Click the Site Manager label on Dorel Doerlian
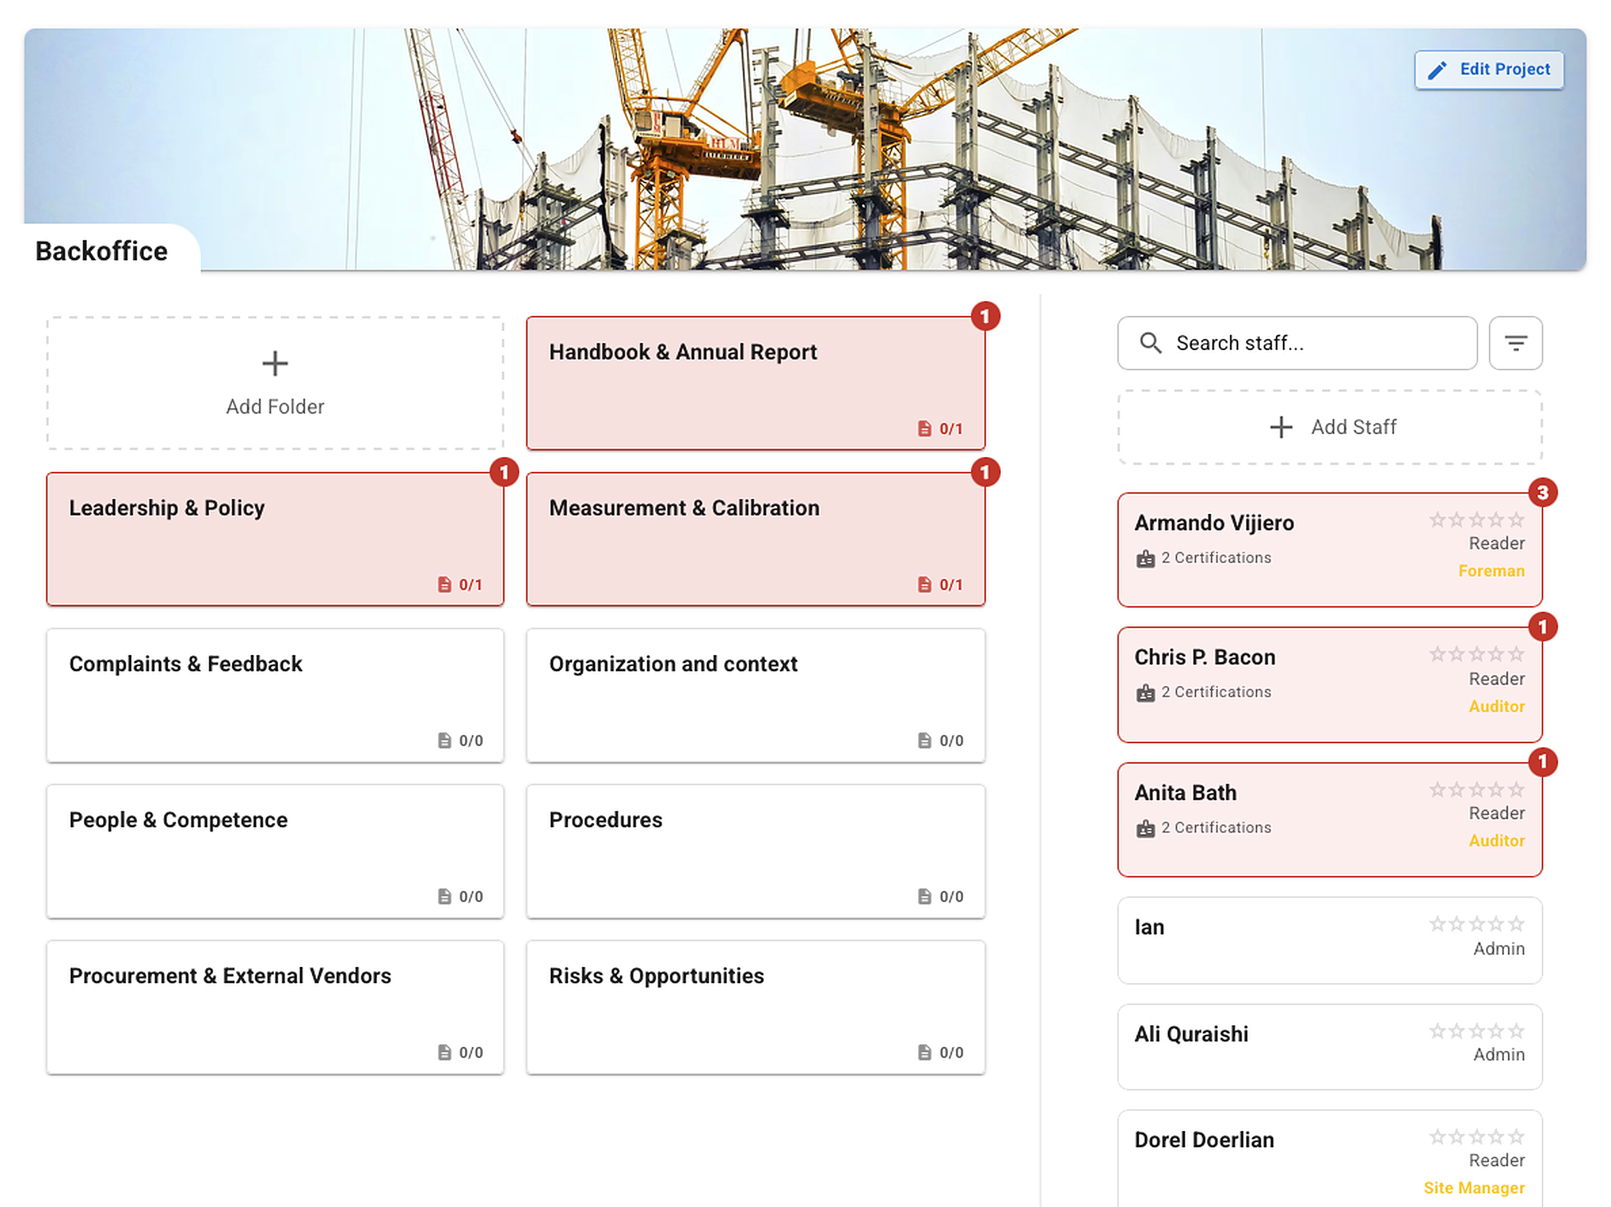Image resolution: width=1611 pixels, height=1207 pixels. click(1473, 1188)
